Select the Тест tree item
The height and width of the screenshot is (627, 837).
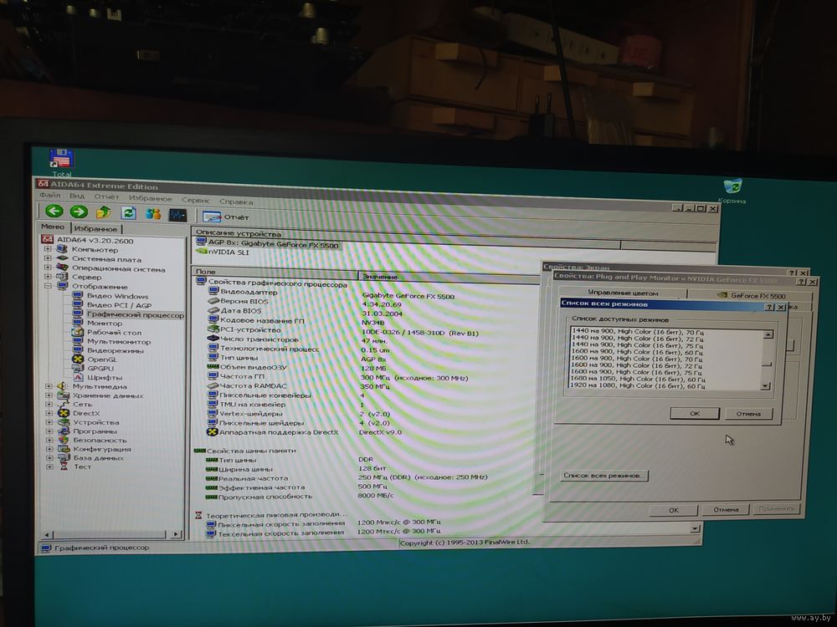[x=82, y=466]
